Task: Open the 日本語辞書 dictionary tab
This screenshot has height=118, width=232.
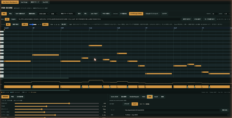Action: click(20, 97)
